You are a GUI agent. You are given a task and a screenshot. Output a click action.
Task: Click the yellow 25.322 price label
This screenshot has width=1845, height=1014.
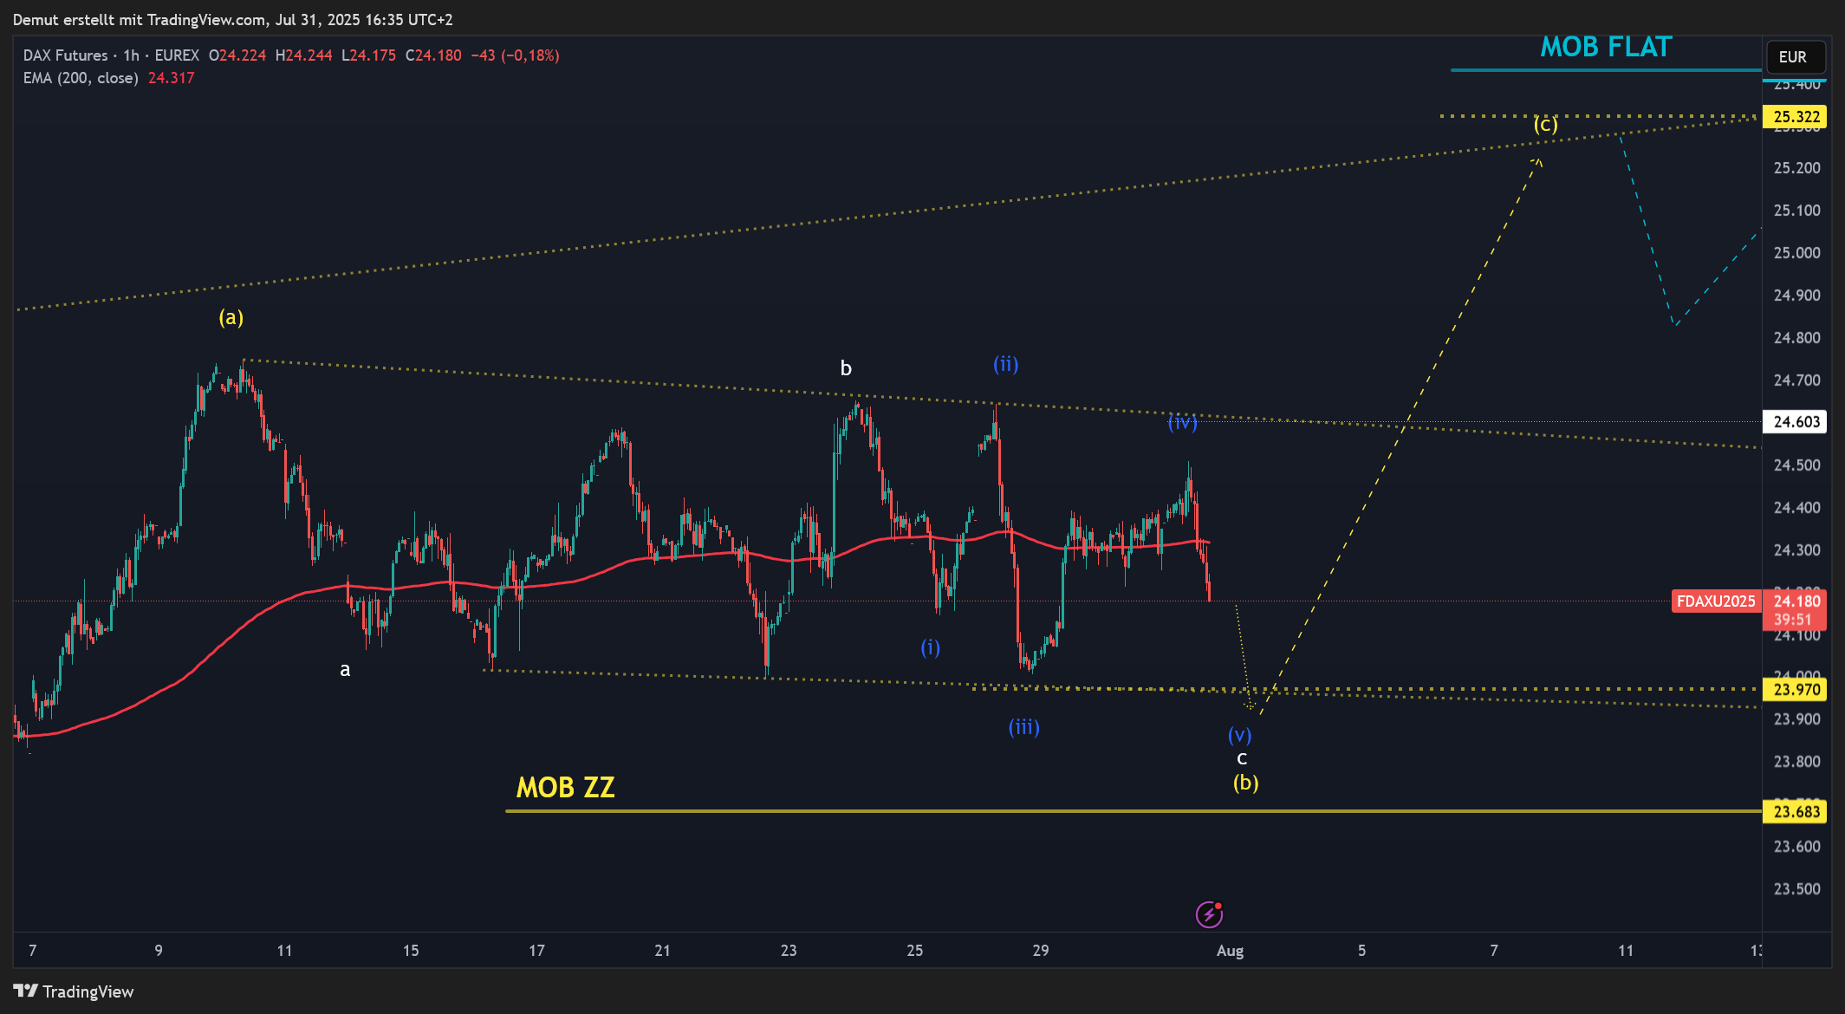tap(1796, 117)
